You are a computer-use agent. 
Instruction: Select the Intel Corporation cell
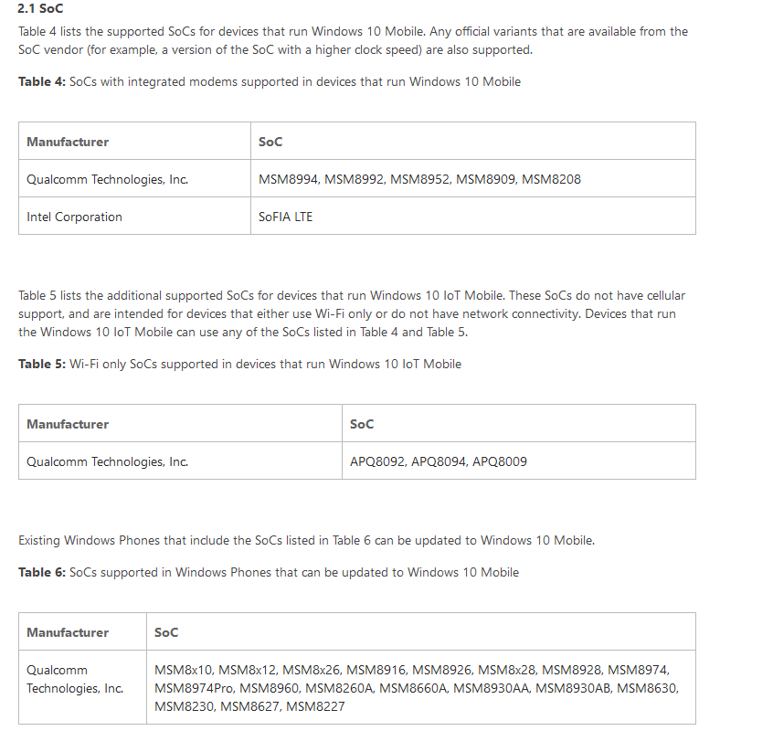[x=134, y=216]
